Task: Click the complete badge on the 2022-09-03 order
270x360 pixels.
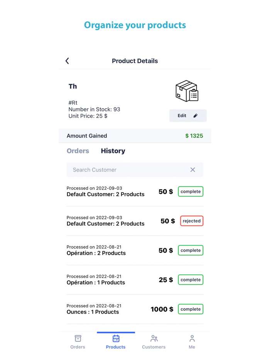Action: (190, 191)
